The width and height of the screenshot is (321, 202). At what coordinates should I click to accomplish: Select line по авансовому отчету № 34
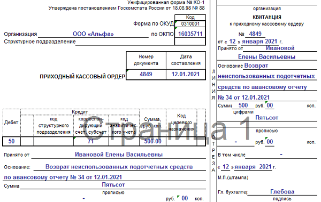click(63, 177)
